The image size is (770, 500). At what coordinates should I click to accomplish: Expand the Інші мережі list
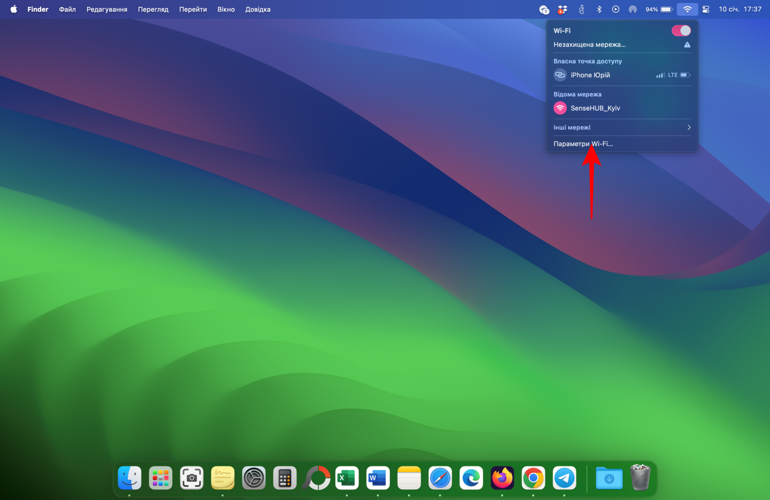click(x=622, y=127)
